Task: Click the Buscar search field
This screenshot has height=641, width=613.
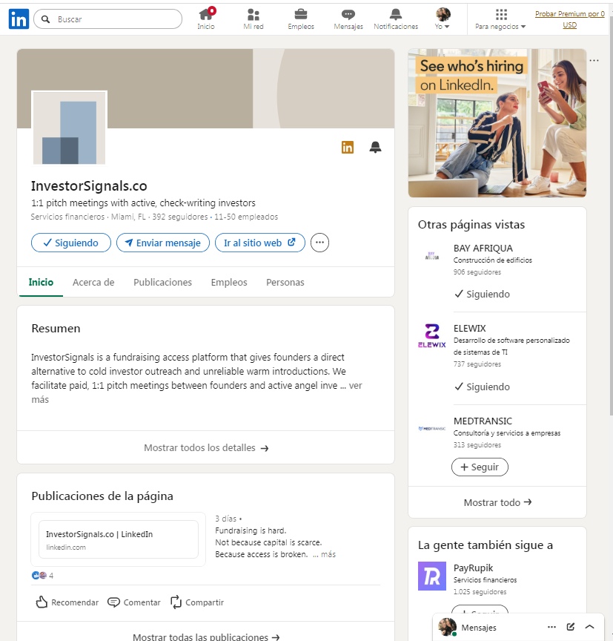Action: 107,19
